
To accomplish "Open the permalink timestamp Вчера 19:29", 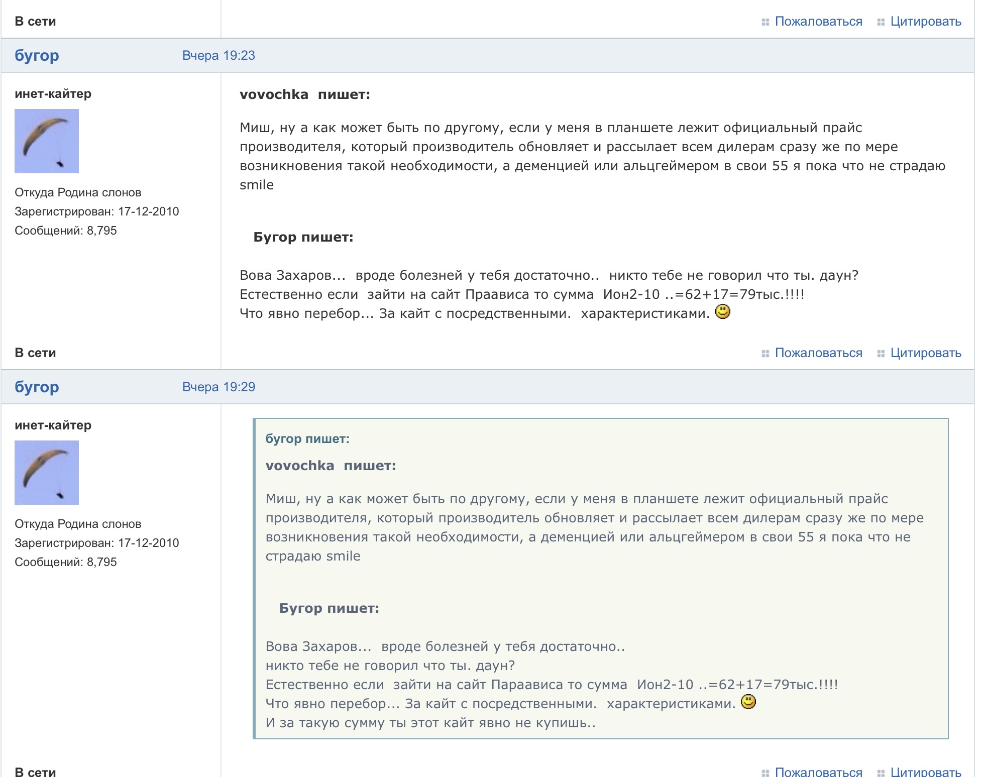I will click(219, 387).
